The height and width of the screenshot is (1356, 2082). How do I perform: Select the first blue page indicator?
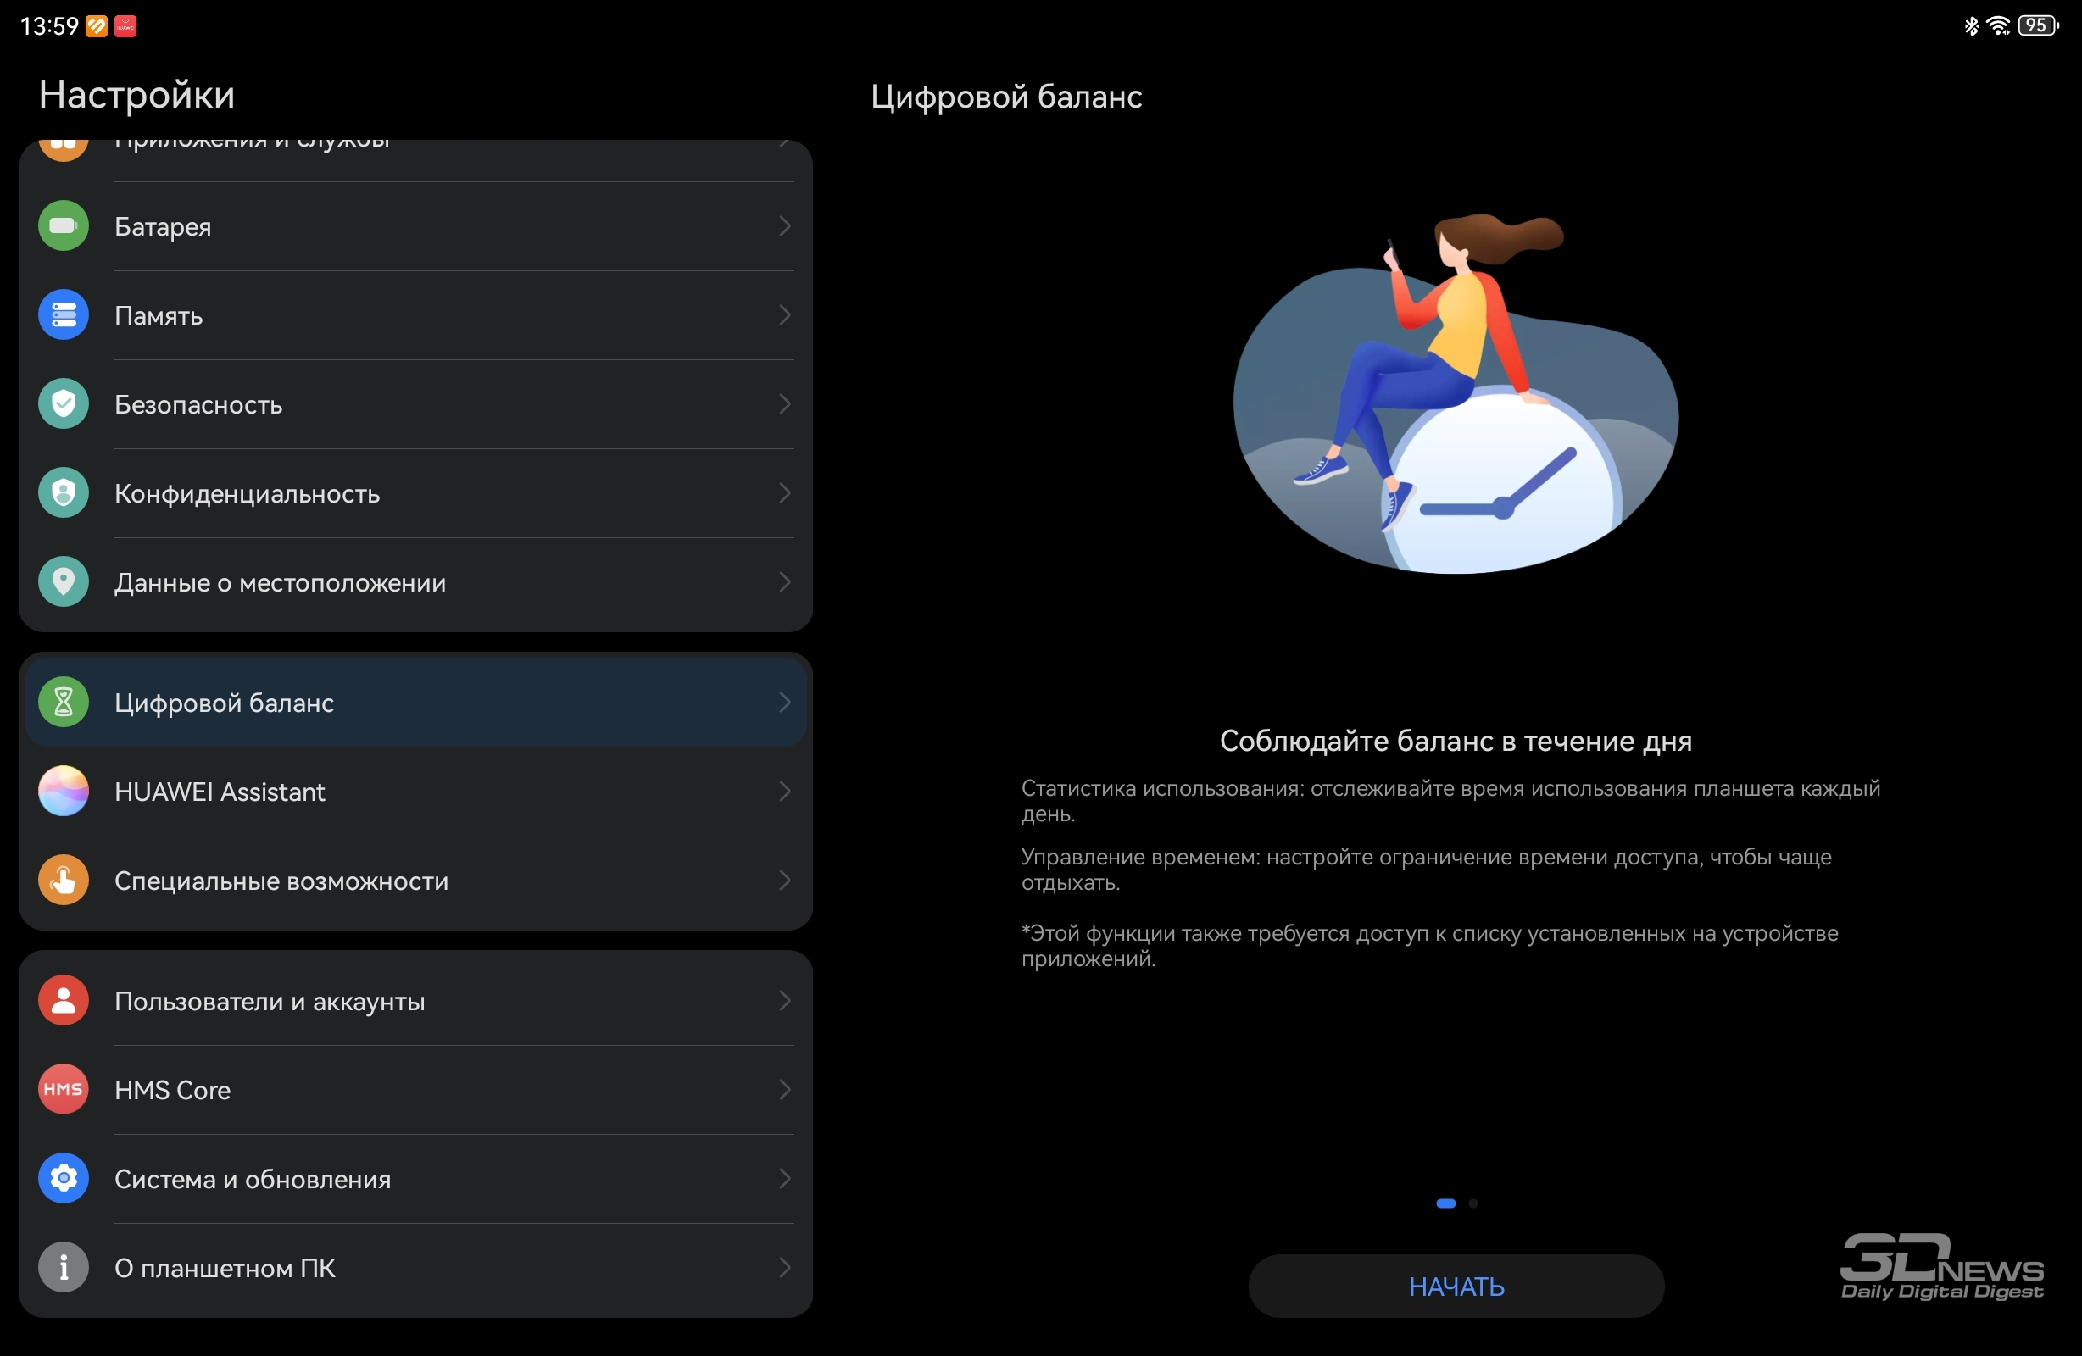point(1446,1203)
